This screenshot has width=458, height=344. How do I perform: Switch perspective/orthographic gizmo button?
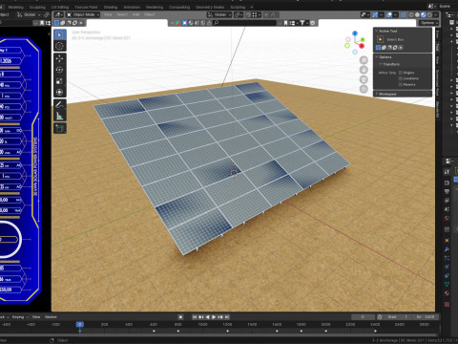364,89
